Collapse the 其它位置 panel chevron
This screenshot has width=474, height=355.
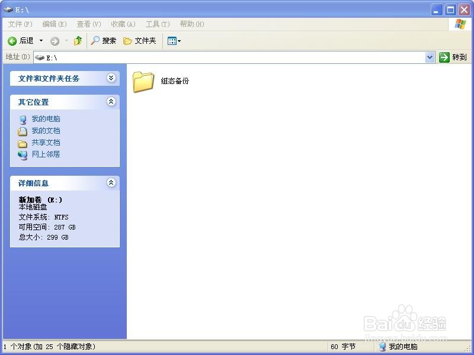click(x=110, y=101)
